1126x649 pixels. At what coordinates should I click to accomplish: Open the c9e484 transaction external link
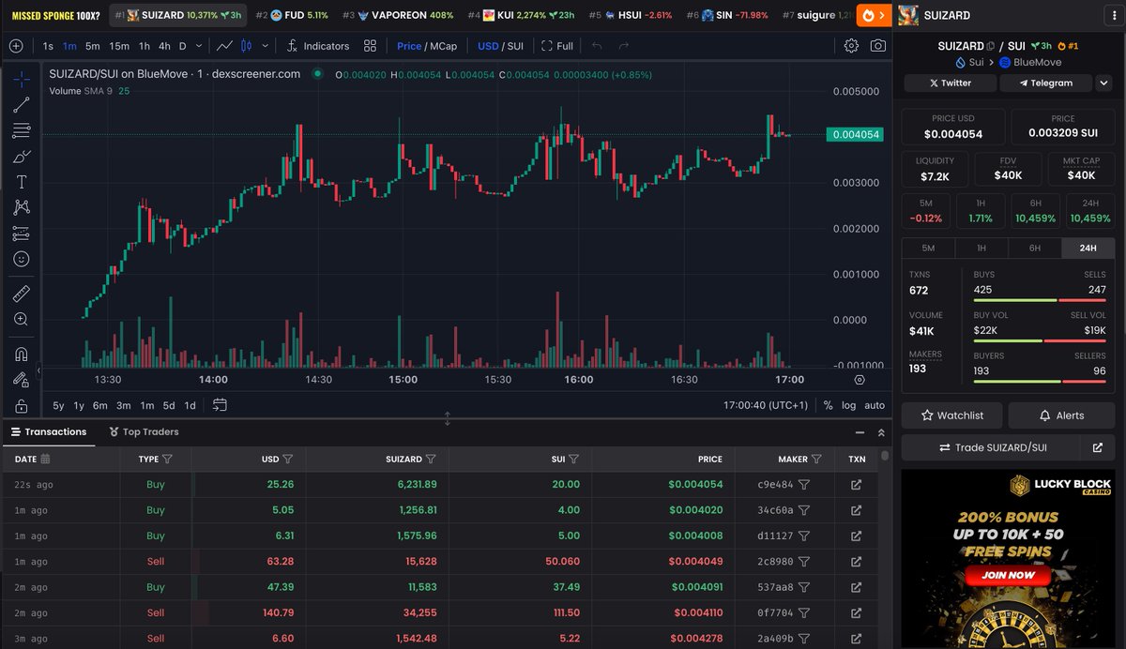point(856,485)
